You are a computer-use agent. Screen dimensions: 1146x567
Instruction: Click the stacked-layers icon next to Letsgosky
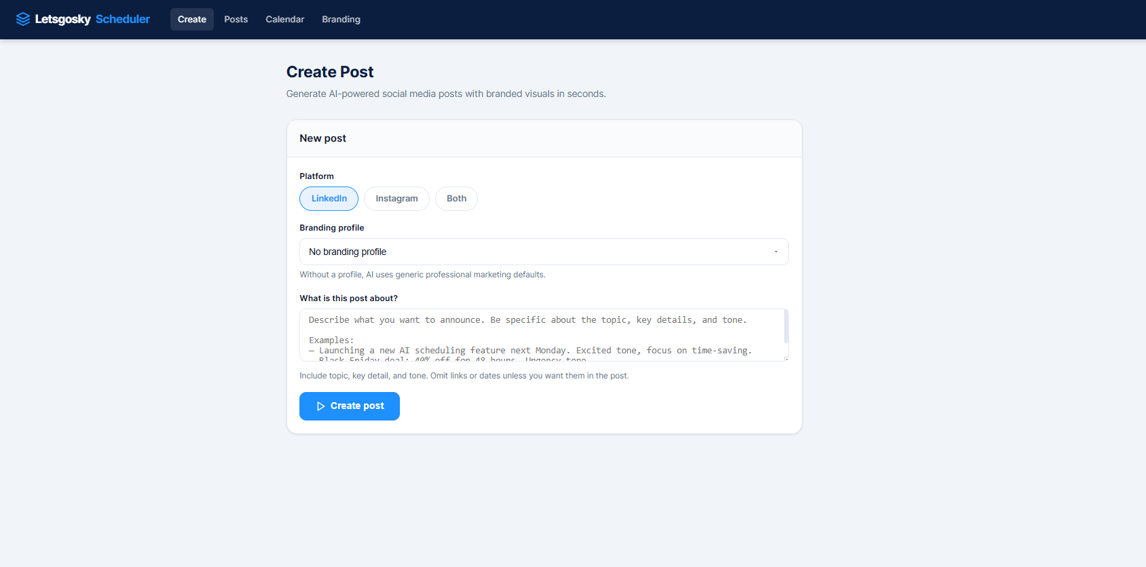pos(23,18)
